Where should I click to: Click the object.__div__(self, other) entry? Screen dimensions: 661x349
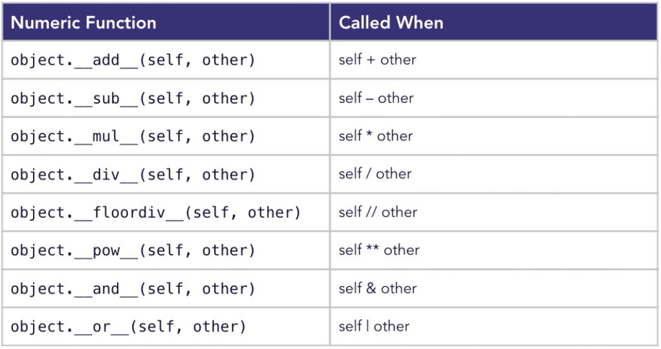click(133, 174)
